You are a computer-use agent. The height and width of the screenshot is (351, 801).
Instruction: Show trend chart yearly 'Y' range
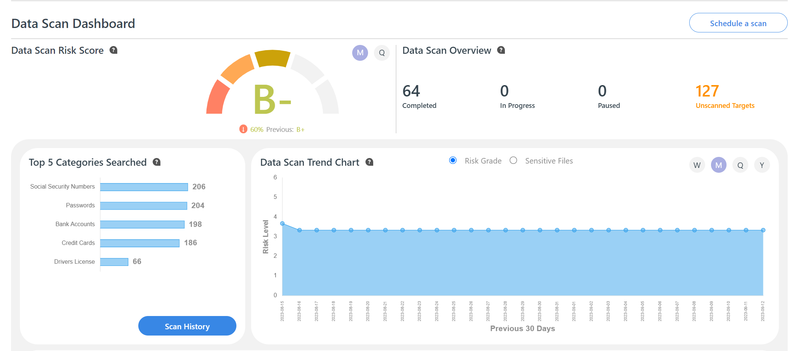(x=762, y=165)
